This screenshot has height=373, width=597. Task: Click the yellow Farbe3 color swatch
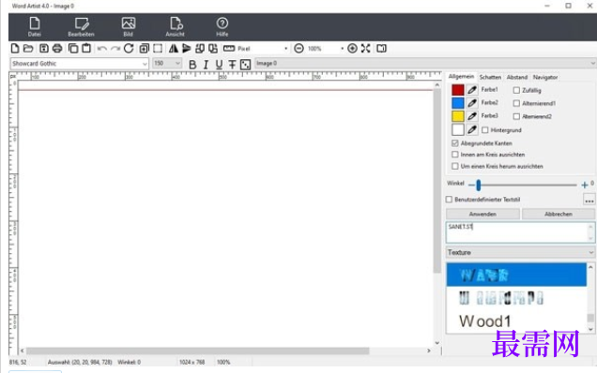[458, 116]
